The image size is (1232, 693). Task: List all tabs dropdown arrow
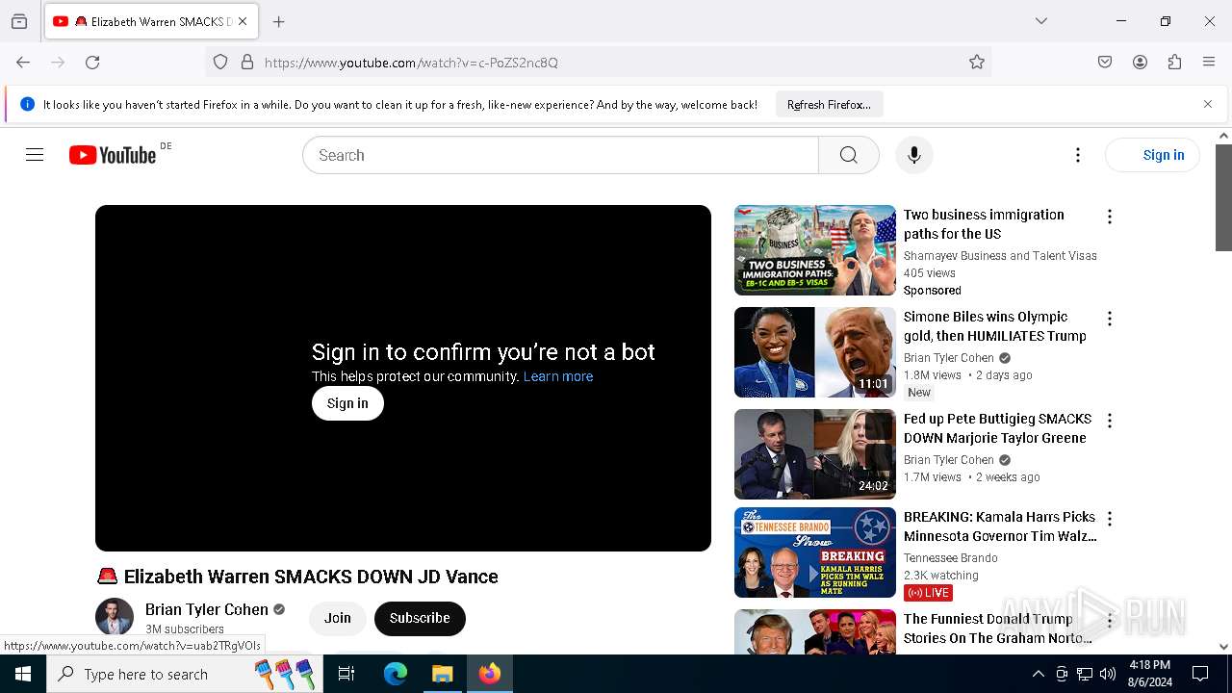click(1041, 21)
